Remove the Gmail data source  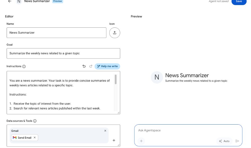pyautogui.click(x=105, y=131)
